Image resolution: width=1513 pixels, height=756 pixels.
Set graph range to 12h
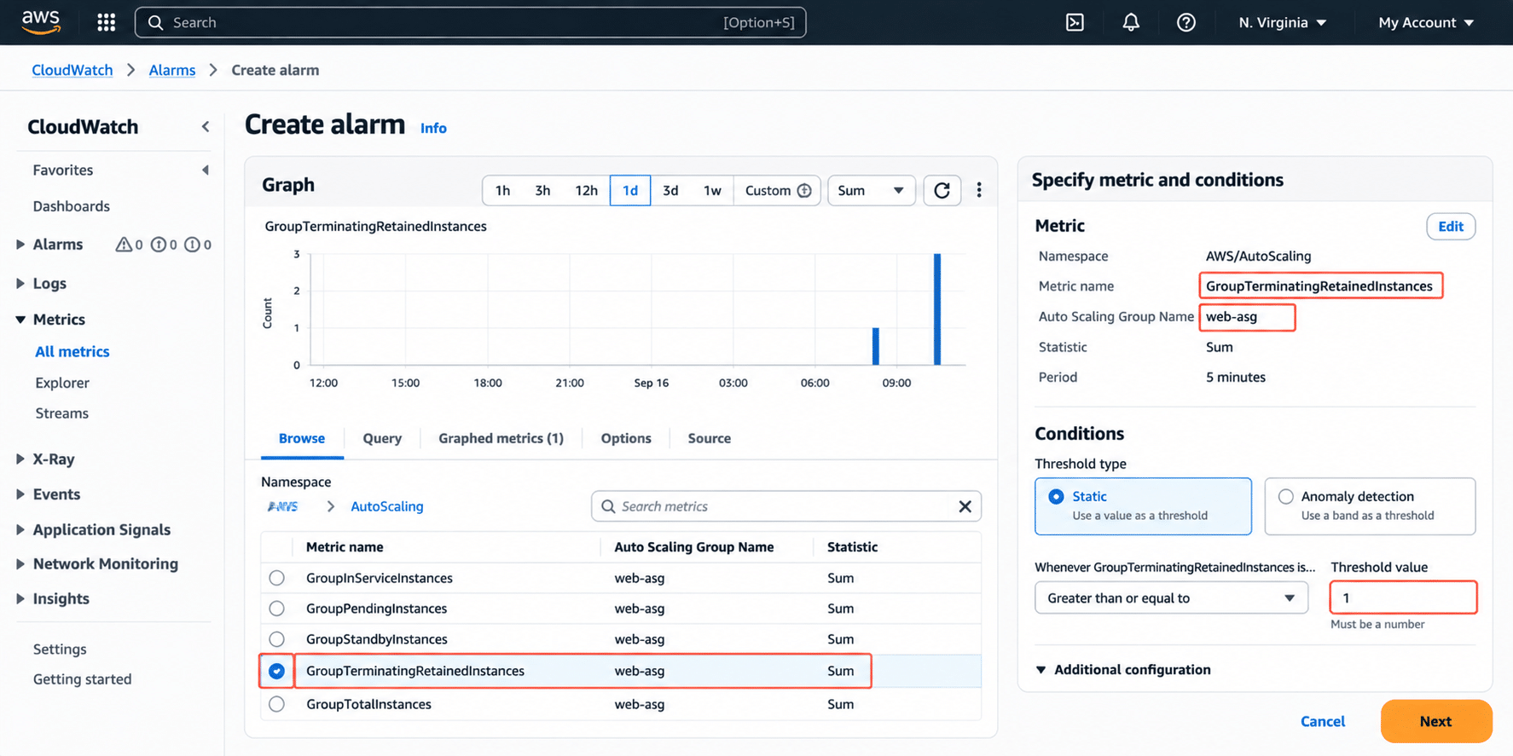pos(586,190)
